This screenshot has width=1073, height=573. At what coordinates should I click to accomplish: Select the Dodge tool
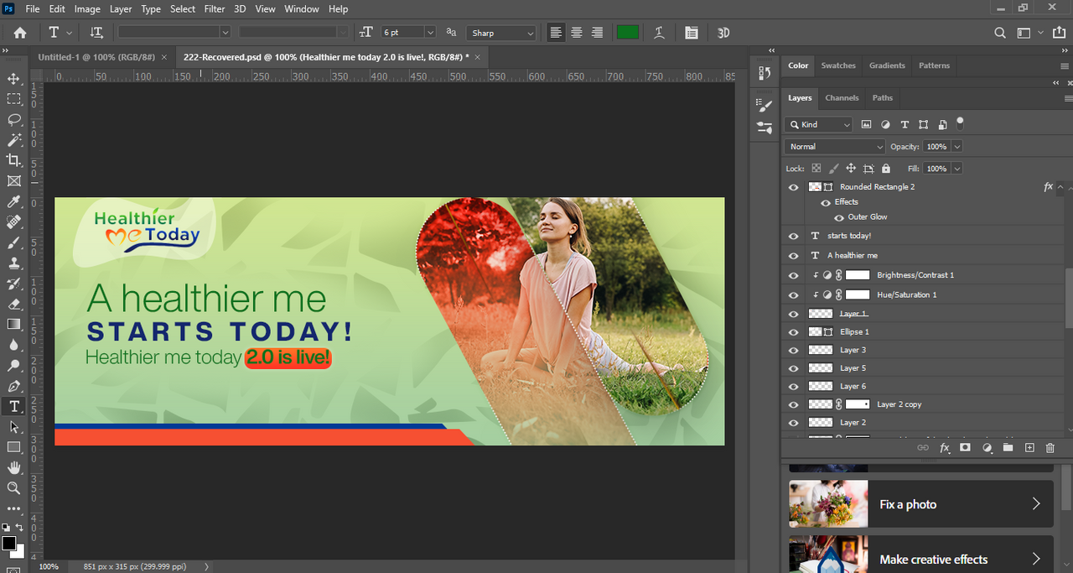[x=14, y=366]
